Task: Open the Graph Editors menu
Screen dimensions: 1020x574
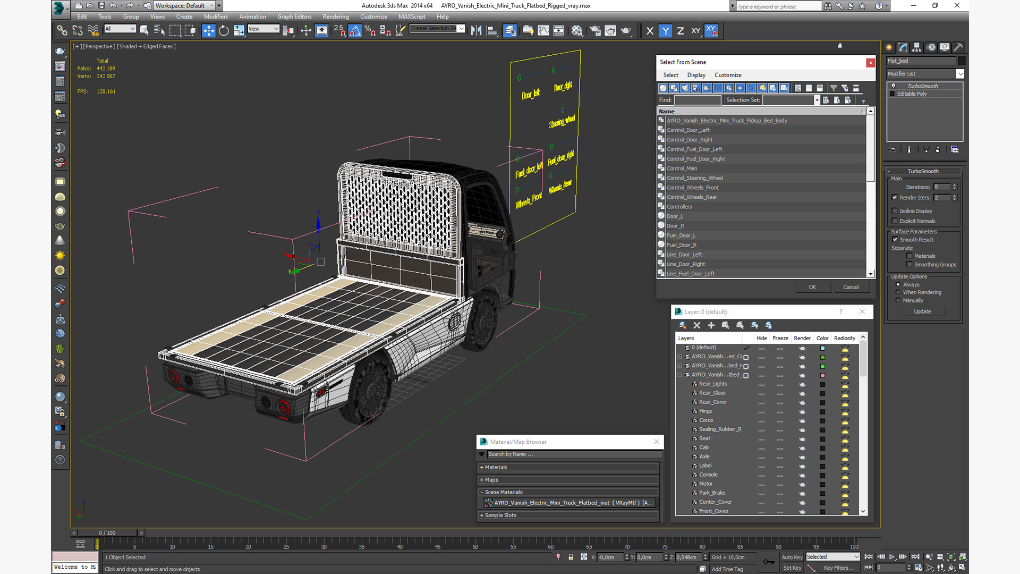Action: pos(294,17)
